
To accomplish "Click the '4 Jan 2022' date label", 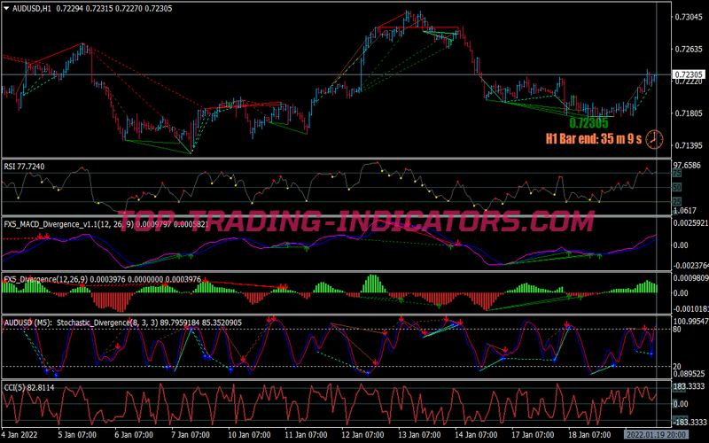I will [x=20, y=435].
